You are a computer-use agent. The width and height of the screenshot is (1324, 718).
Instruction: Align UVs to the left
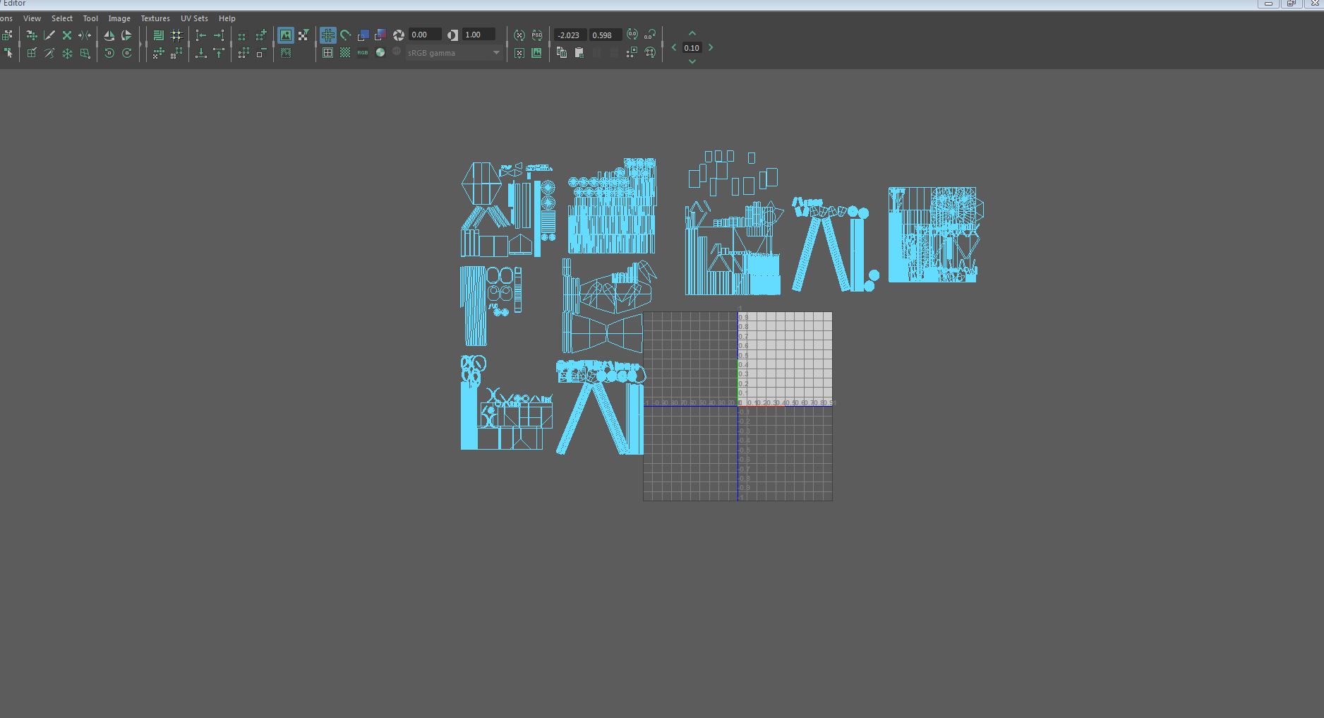coord(201,35)
